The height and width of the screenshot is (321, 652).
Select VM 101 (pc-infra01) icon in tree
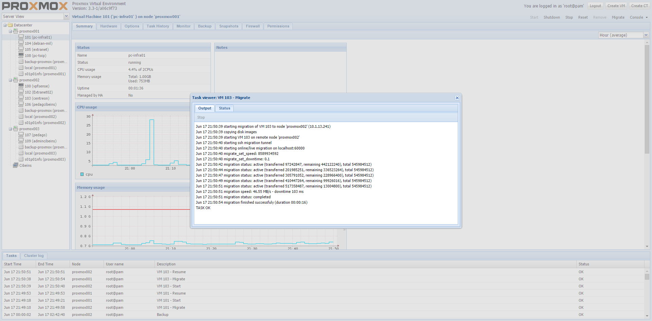(x=21, y=37)
